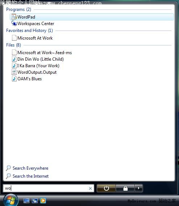Click the WordOutput.Output file icon
Viewport: 179px width, 206px height.
(x=14, y=72)
